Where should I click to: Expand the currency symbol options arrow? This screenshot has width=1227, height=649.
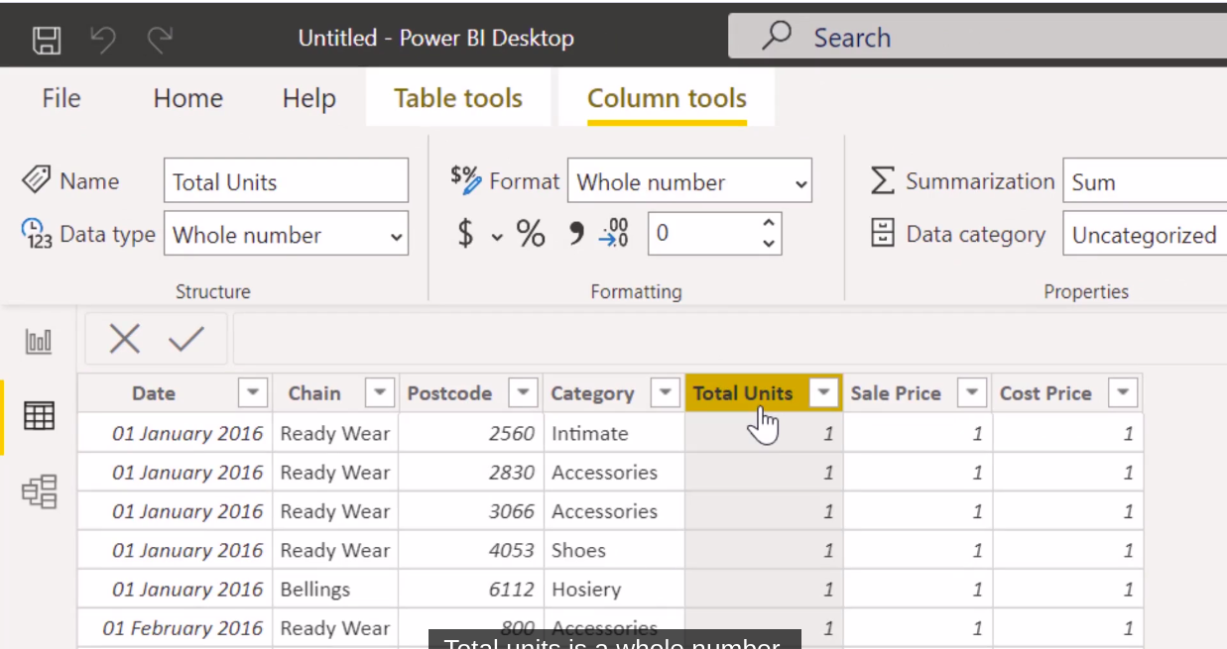[x=496, y=236]
